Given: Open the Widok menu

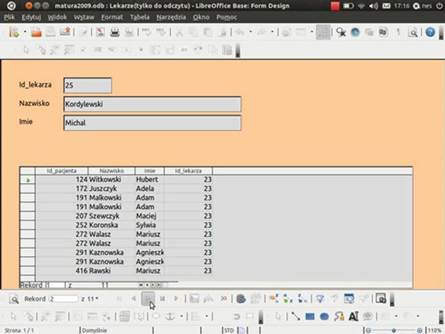Looking at the screenshot, I should [57, 17].
